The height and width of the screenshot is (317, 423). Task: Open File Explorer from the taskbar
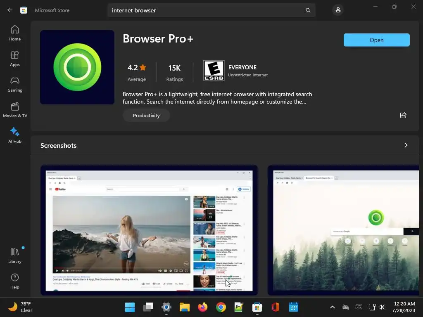tap(185, 307)
